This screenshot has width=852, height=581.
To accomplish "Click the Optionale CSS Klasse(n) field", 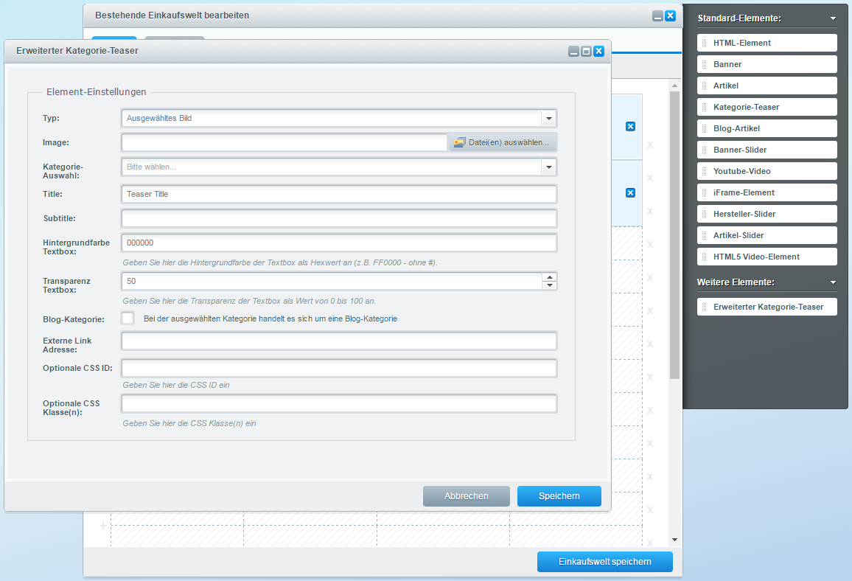I will click(x=339, y=403).
